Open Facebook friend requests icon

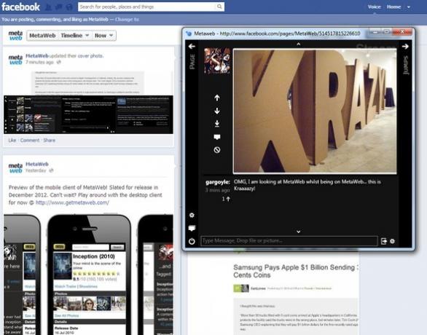click(x=49, y=7)
